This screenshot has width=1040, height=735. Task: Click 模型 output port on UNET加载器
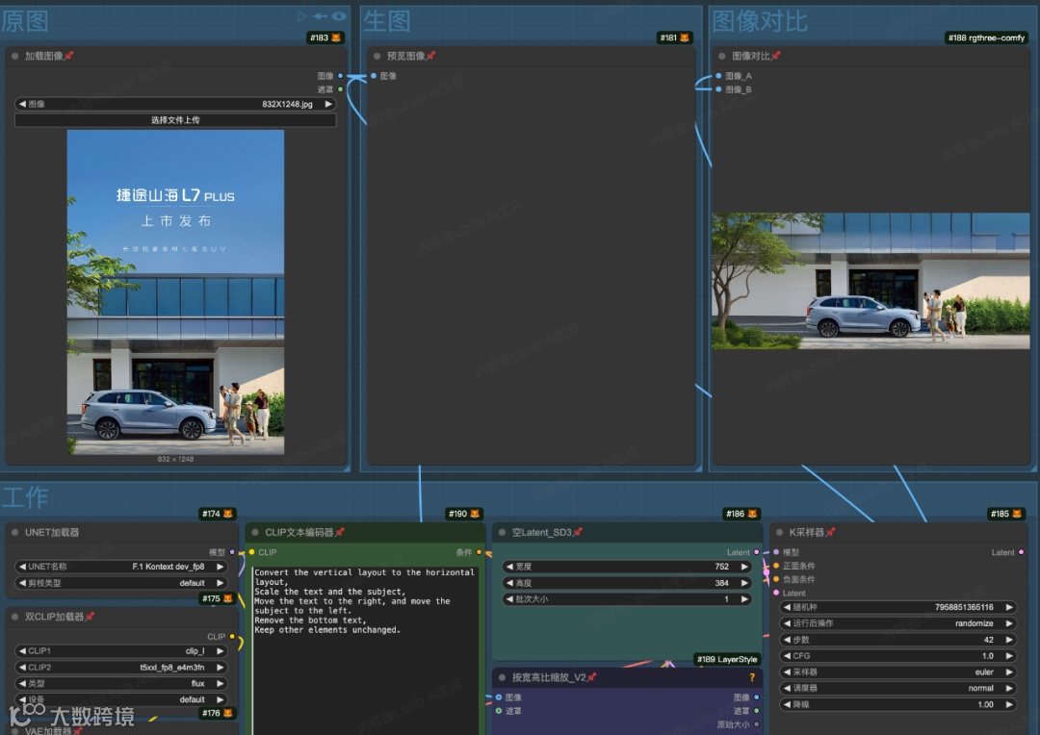(232, 552)
